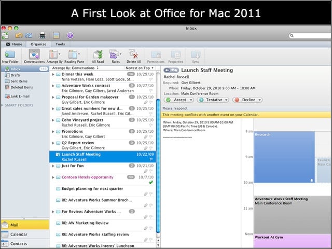Toggle the flag on Budget planning message
332x249 pixels.
tap(151, 193)
